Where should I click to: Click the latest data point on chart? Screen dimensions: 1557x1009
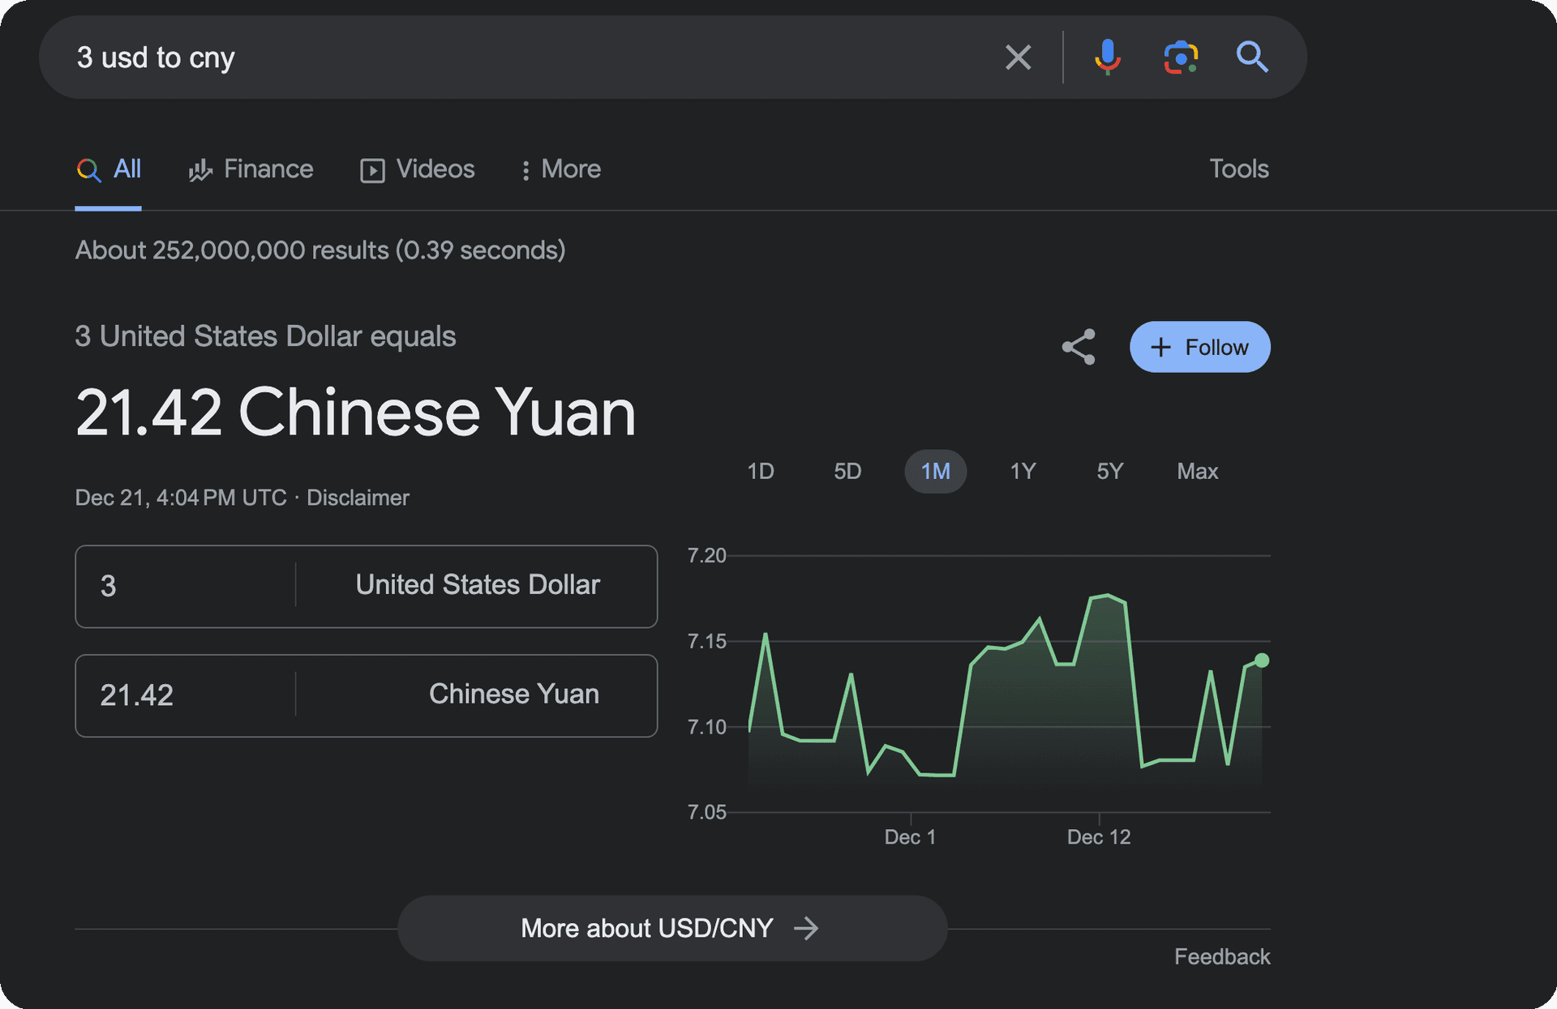1262,661
